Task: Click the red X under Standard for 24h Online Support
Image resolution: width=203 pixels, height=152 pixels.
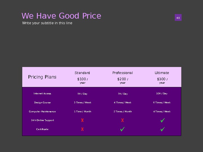Action: [x=82, y=120]
